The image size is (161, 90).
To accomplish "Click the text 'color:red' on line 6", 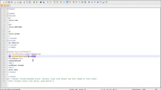I will click(13, 20).
